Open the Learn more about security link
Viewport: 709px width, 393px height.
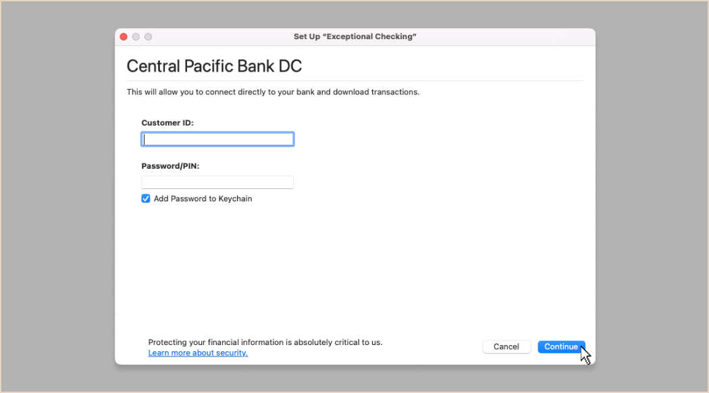[198, 352]
